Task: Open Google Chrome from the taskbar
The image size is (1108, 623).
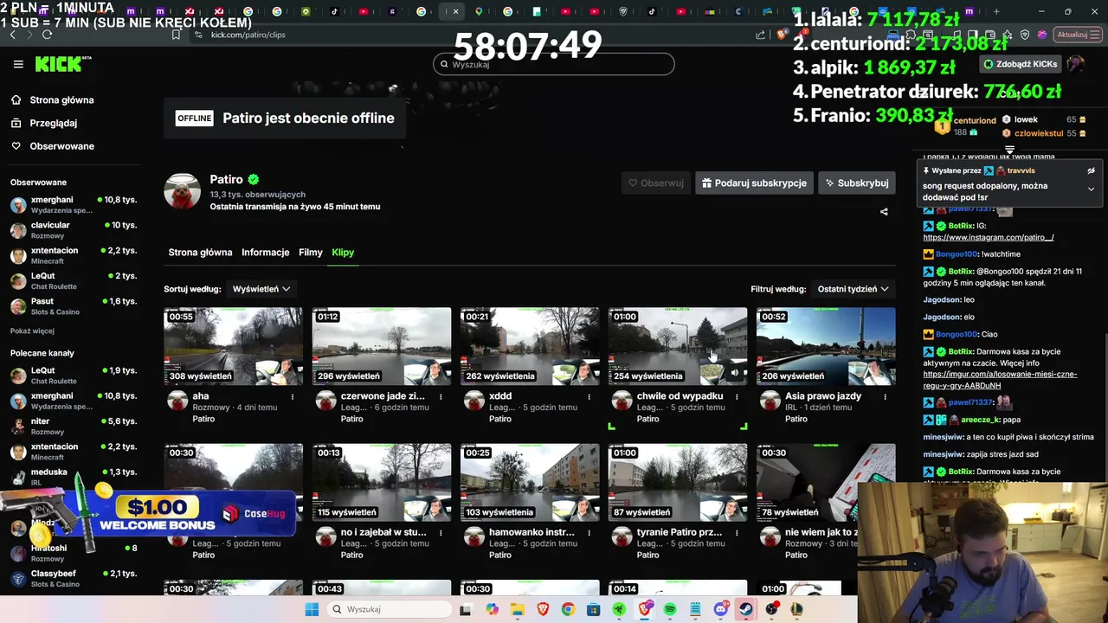Action: coord(568,609)
